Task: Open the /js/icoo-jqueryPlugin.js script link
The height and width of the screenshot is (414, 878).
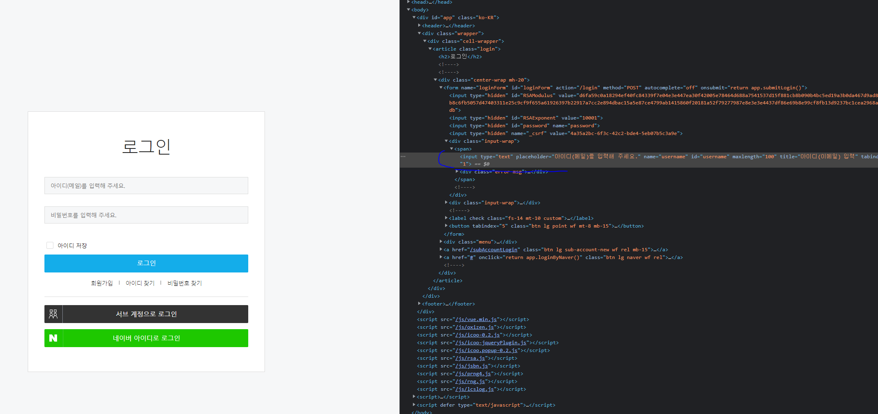Action: tap(491, 343)
